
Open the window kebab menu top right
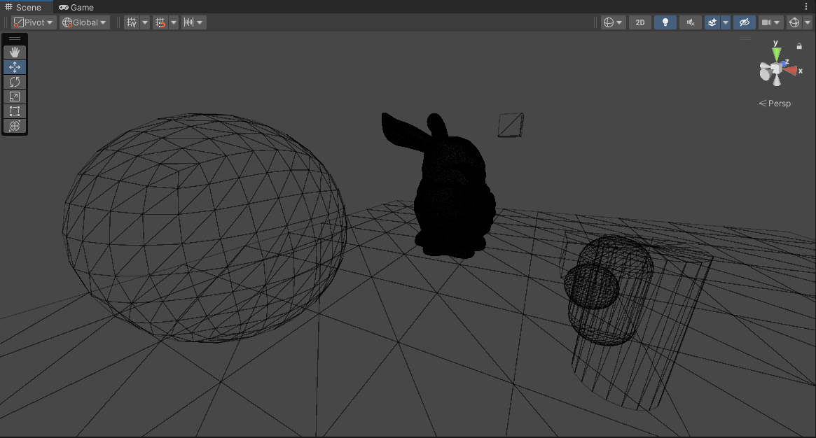(x=807, y=6)
